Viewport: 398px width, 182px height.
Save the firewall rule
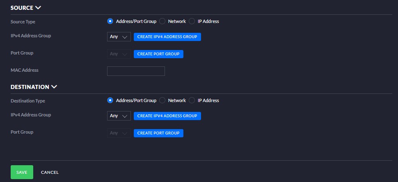tap(22, 173)
